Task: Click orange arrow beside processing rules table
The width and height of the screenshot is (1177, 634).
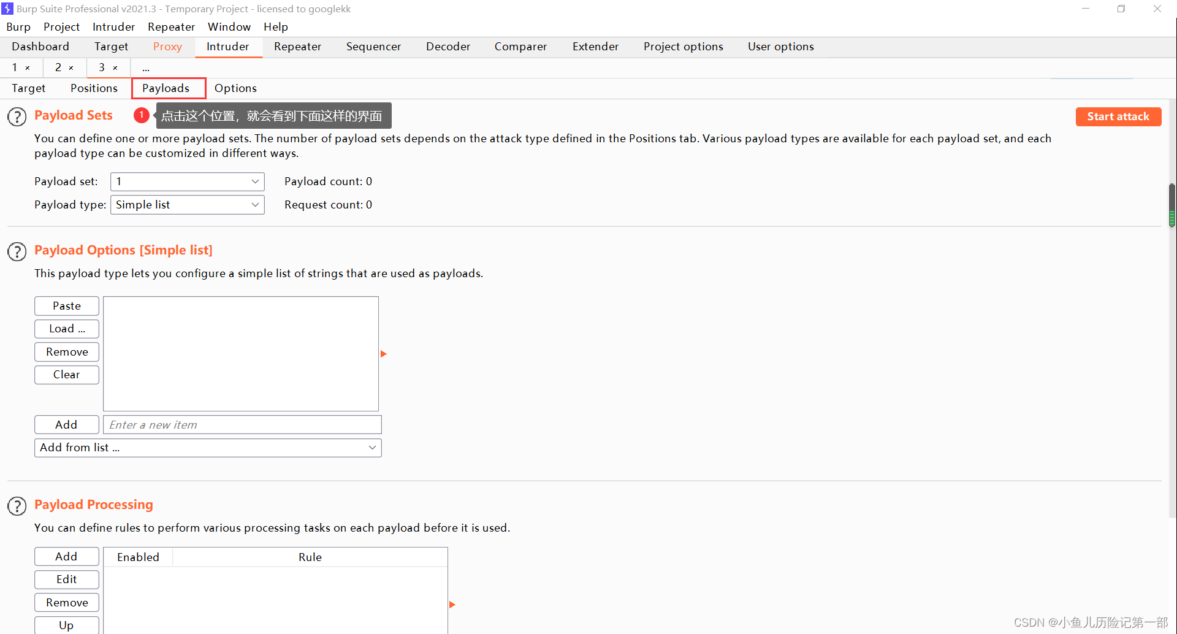Action: [x=452, y=605]
